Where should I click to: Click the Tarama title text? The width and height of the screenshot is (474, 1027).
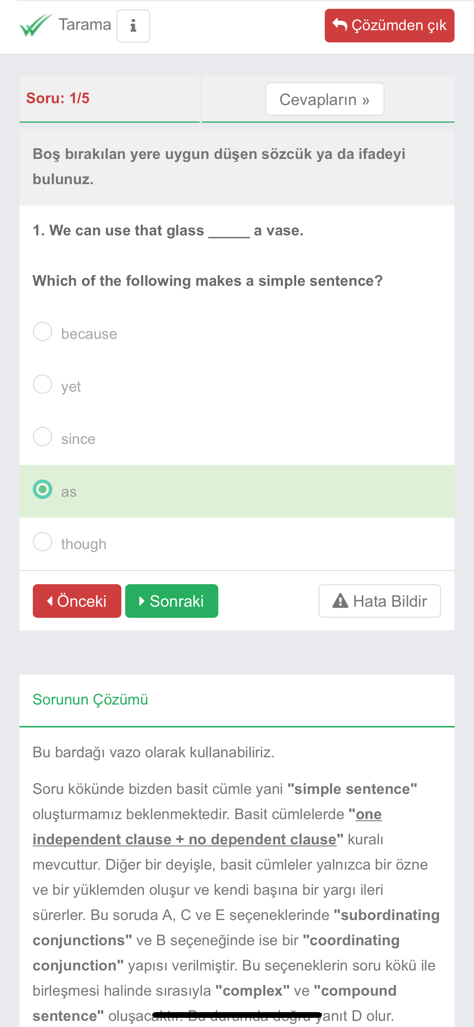pyautogui.click(x=84, y=25)
